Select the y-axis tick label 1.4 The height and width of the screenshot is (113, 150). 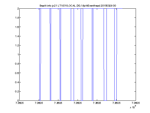click(x=17, y=36)
